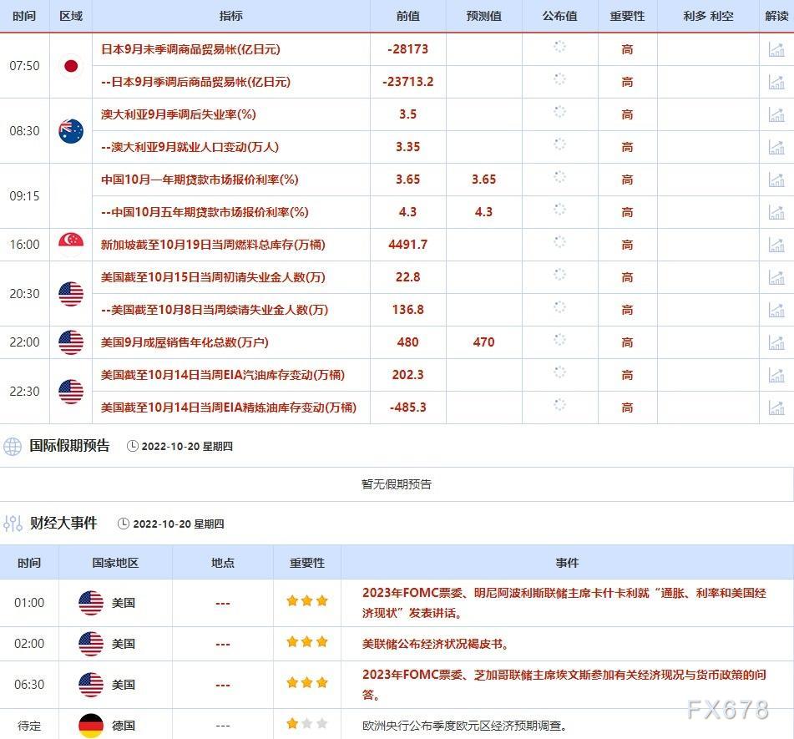Click 欧洲央行公布季度欧元区经济预期调查 event text
The image size is (794, 739).
pos(464,726)
